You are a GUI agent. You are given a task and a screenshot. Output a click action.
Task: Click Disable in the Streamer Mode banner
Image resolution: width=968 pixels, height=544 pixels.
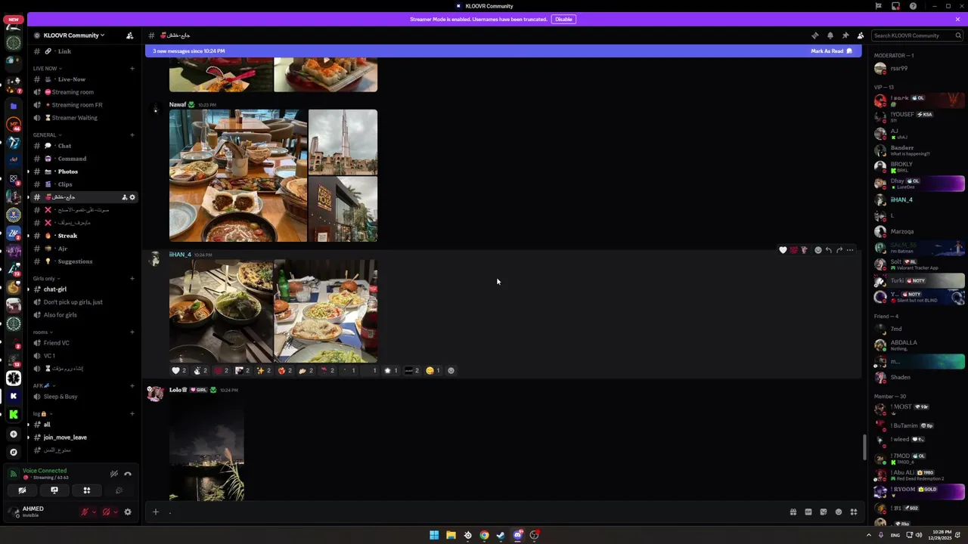[x=563, y=19]
